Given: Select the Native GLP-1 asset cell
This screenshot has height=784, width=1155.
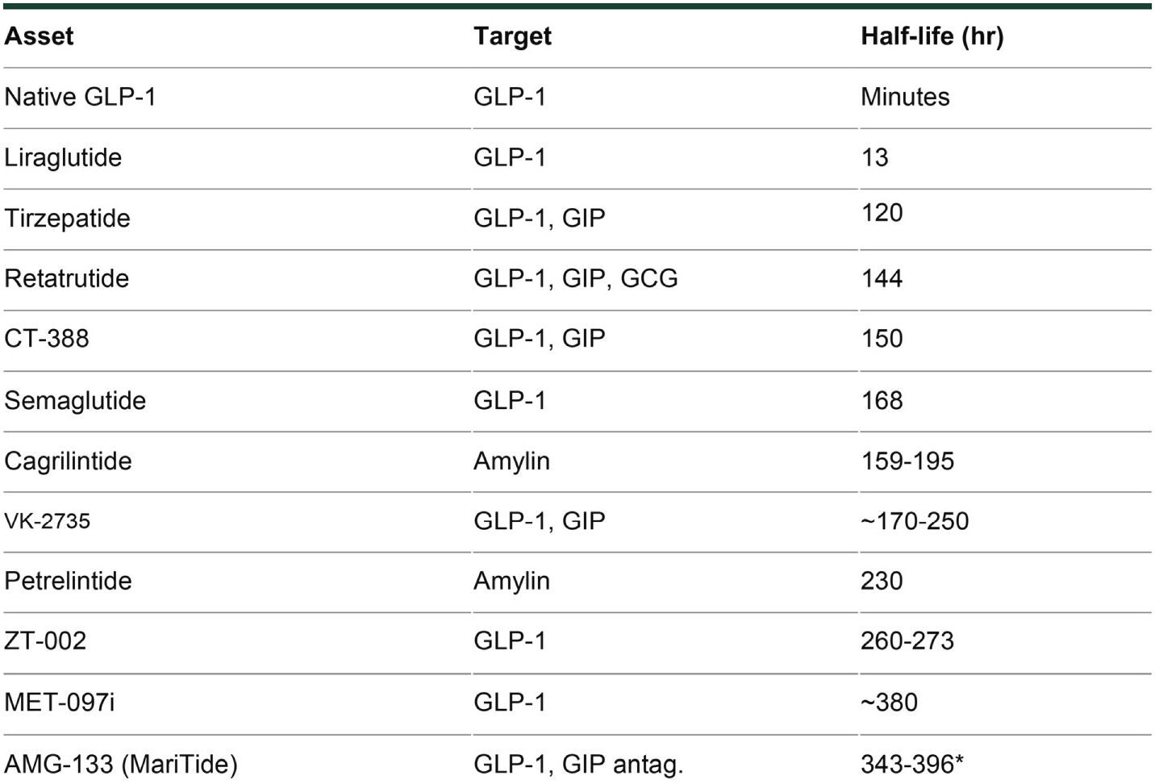Looking at the screenshot, I should 80,97.
